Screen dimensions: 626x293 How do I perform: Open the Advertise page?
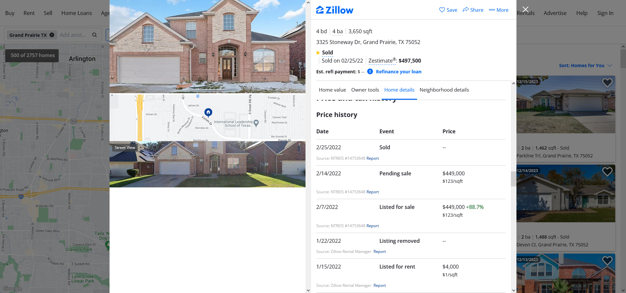pos(555,13)
